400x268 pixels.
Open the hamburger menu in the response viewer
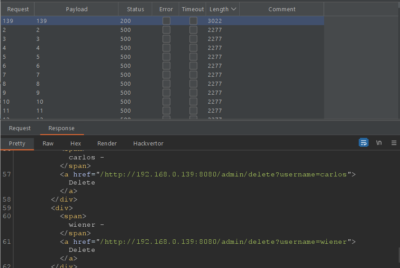tap(394, 143)
